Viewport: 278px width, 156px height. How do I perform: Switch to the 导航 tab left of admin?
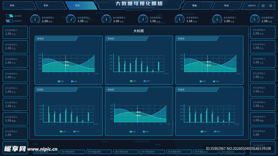227,6
